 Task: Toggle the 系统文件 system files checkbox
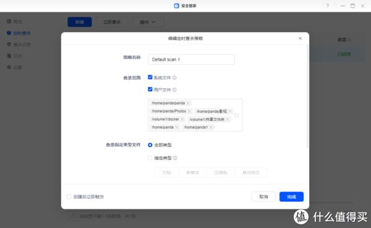point(150,77)
